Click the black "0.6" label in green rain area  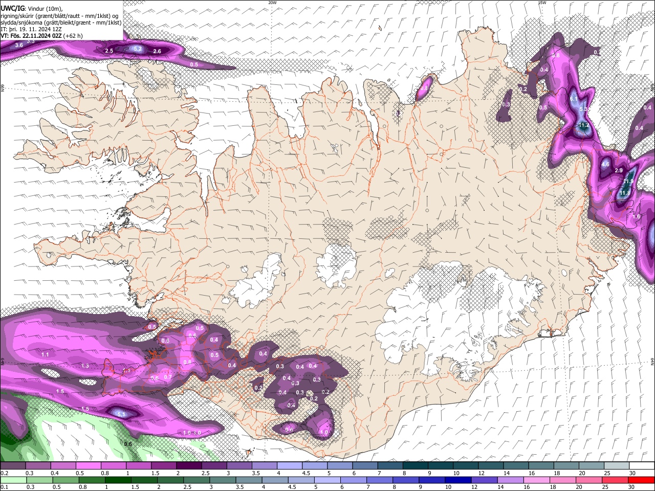tap(128, 444)
